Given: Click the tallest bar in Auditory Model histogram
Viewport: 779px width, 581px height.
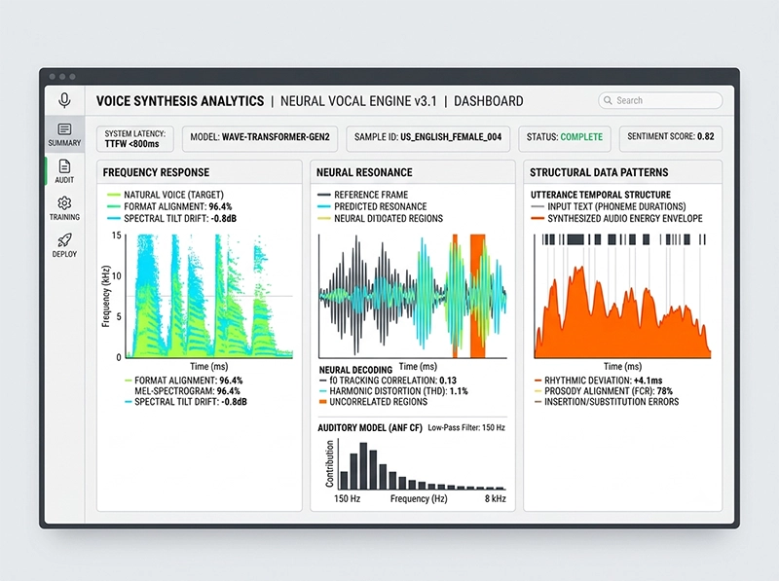Looking at the screenshot, I should (363, 466).
